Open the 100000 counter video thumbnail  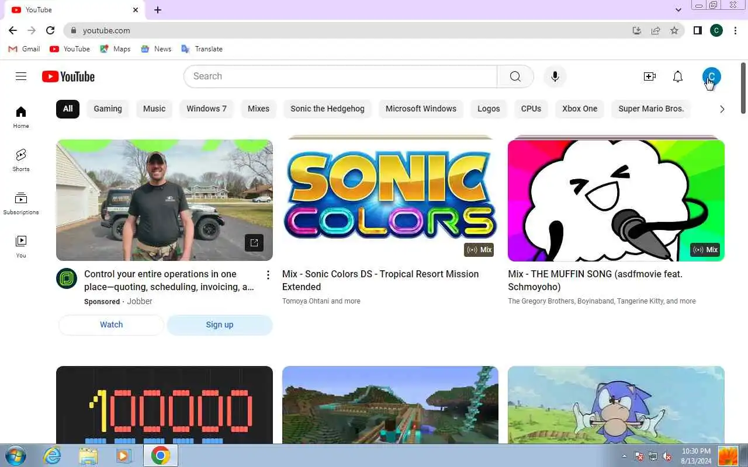(164, 405)
